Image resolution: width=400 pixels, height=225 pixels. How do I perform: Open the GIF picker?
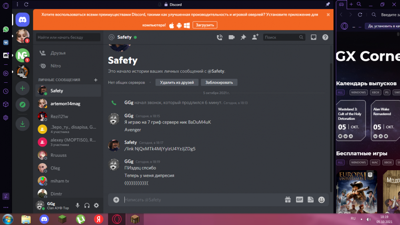click(300, 200)
